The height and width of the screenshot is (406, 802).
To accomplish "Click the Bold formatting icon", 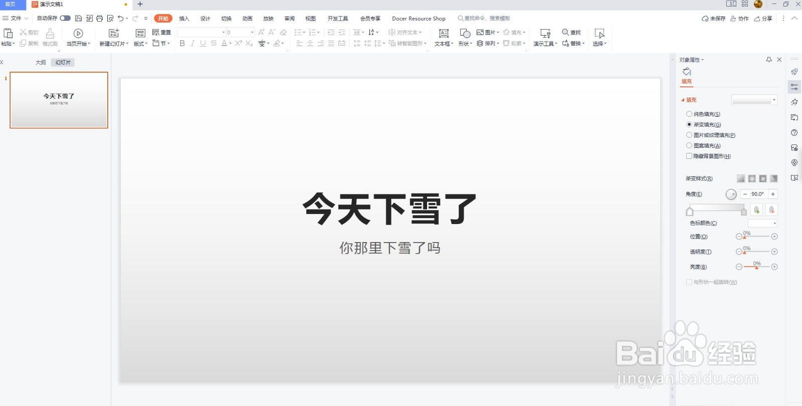I will point(182,44).
